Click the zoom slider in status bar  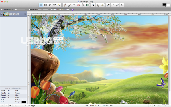166,105
